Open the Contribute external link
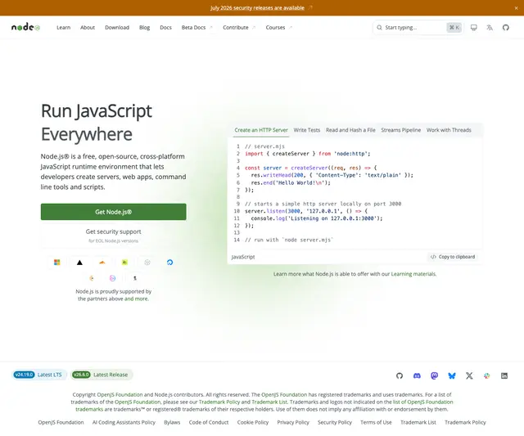Viewport: 524px width, 436px height. pos(239,27)
